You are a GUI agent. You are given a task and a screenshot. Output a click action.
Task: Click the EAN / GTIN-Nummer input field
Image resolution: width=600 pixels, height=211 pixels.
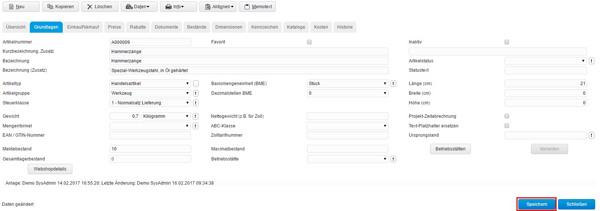tap(150, 135)
